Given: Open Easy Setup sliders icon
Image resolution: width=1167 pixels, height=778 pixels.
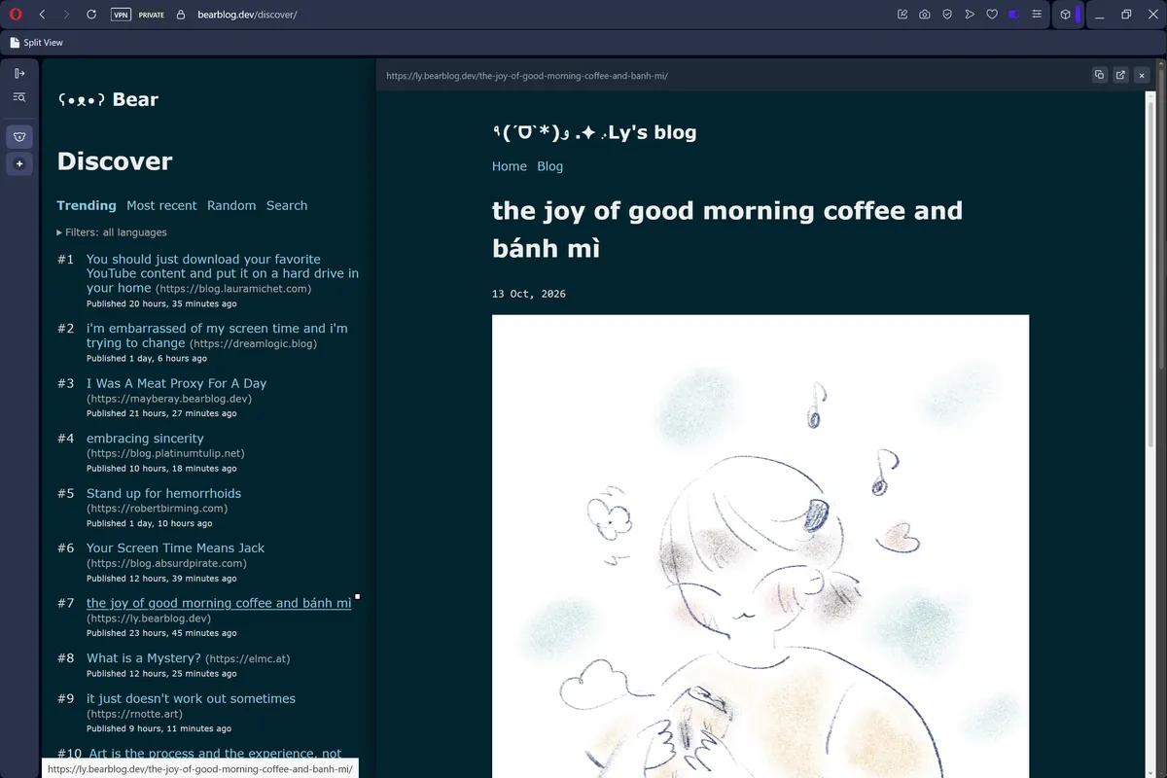Looking at the screenshot, I should click(1037, 15).
